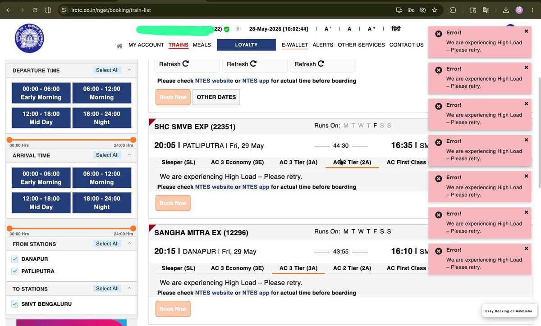Open the ALERTS menu
Image resolution: width=541 pixels, height=326 pixels.
point(323,45)
